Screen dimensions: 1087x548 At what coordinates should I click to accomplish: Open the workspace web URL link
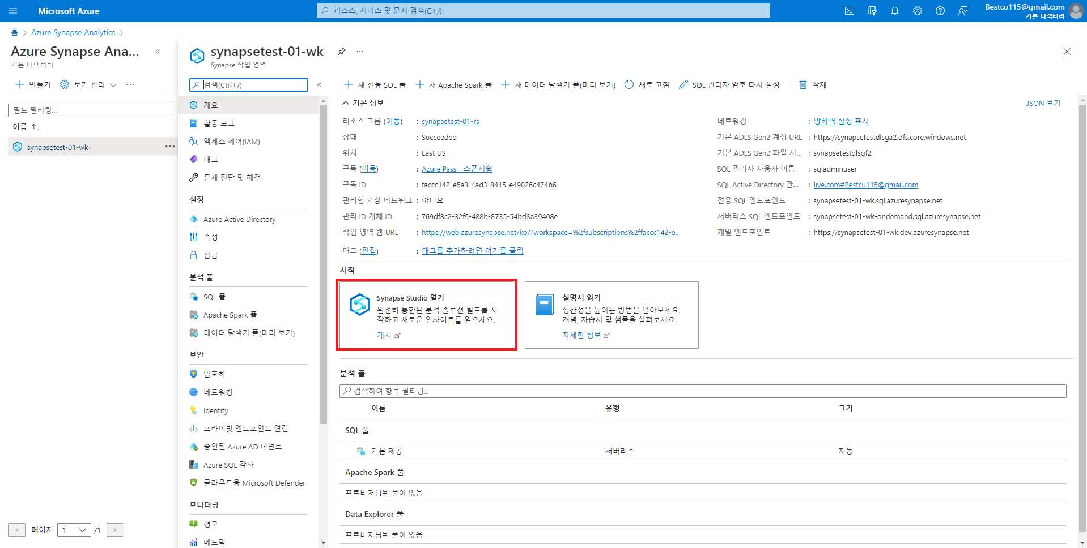(x=551, y=233)
